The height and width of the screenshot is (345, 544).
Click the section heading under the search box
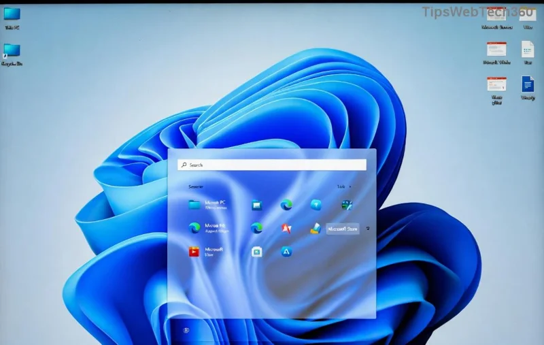196,186
